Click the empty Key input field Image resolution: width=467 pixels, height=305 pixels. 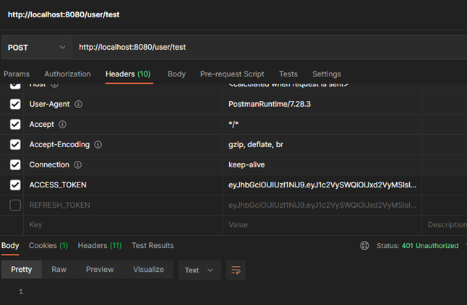[x=123, y=225]
